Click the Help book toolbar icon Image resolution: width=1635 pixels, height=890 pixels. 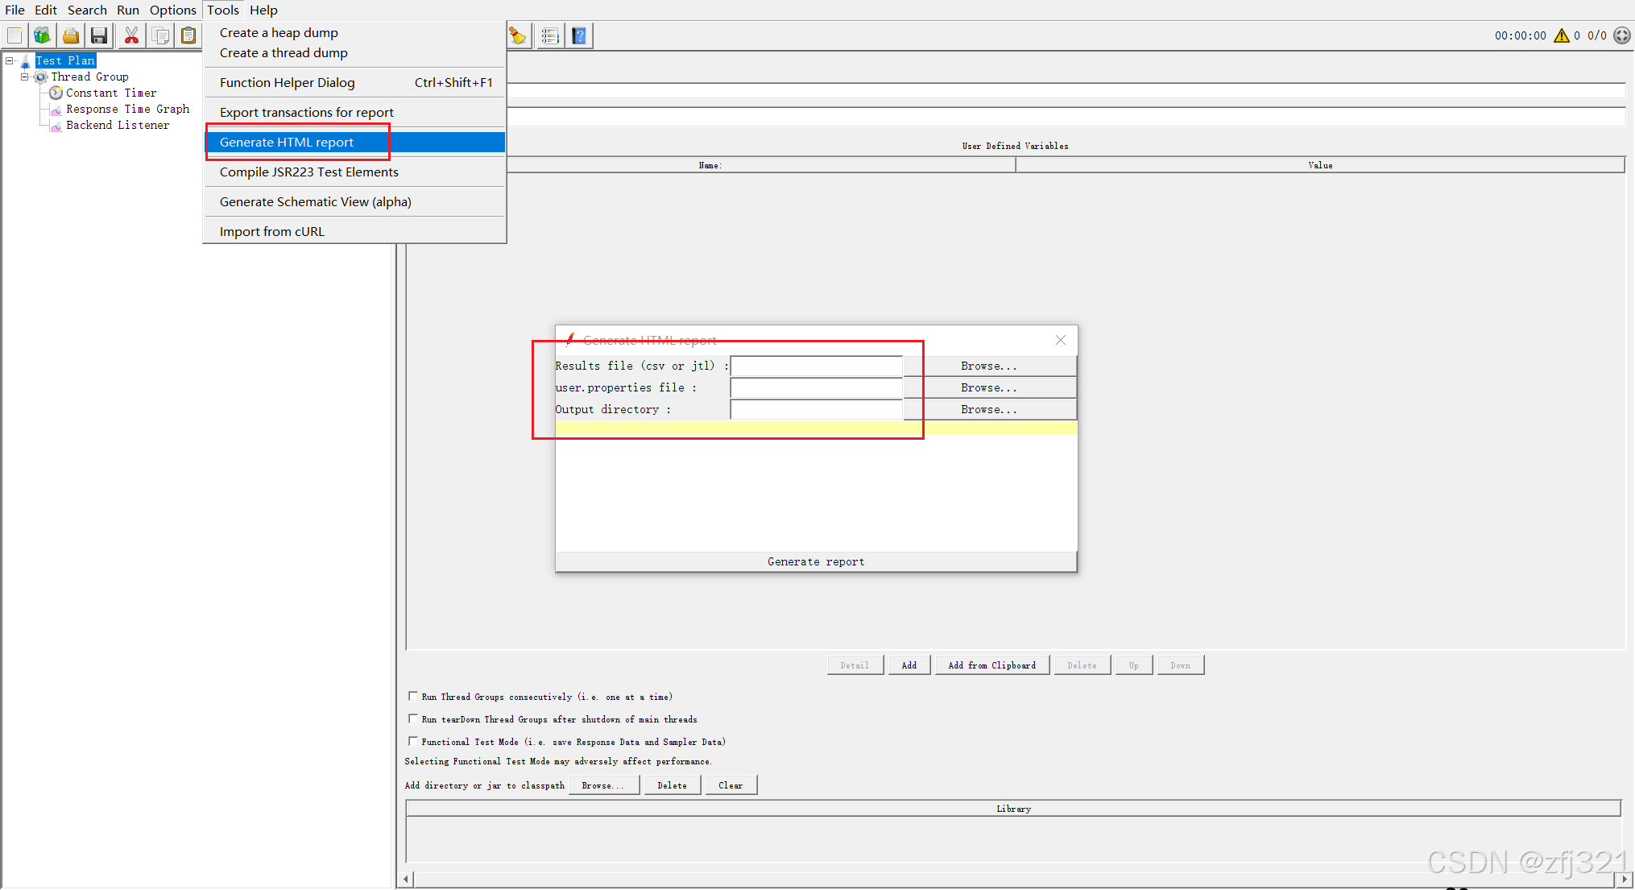click(579, 35)
